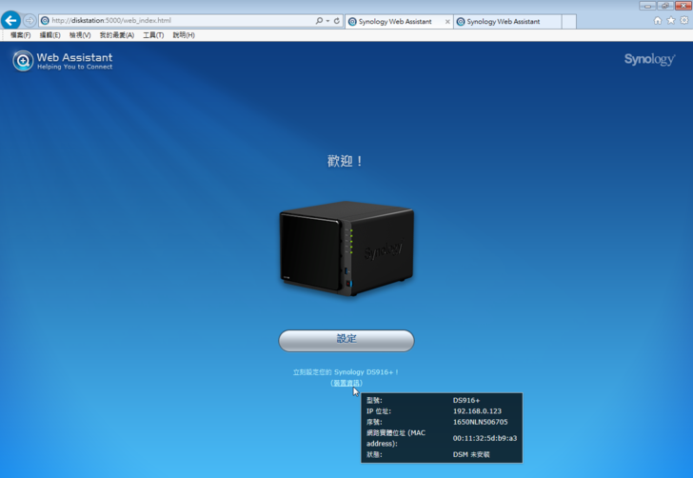Click the DS916+ NAS device image
The width and height of the screenshot is (693, 478).
click(x=346, y=249)
